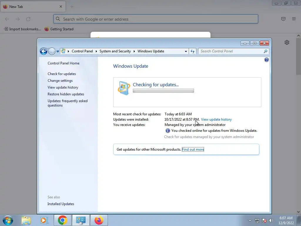
Task: Open Installed Updates under See also
Action: pos(61,204)
